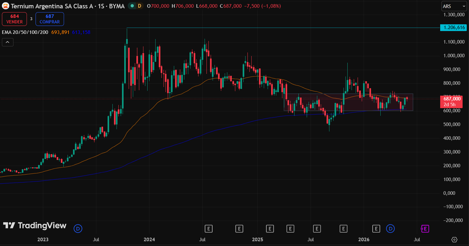Click the 2024 label on the time axis
Screen dimensions: 469x246
pyautogui.click(x=149, y=239)
